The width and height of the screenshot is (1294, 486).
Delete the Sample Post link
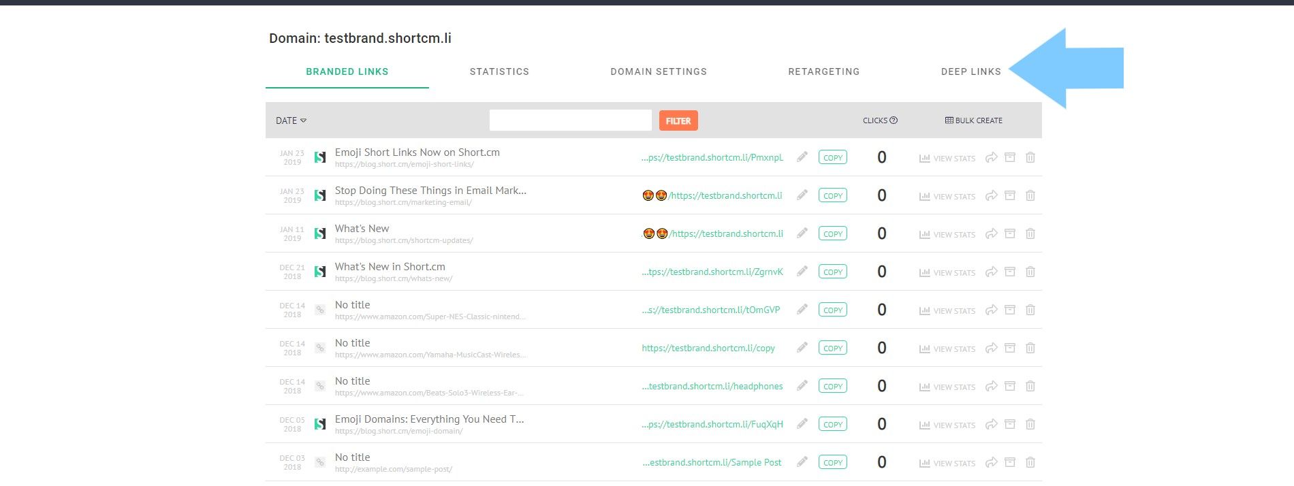point(1030,462)
